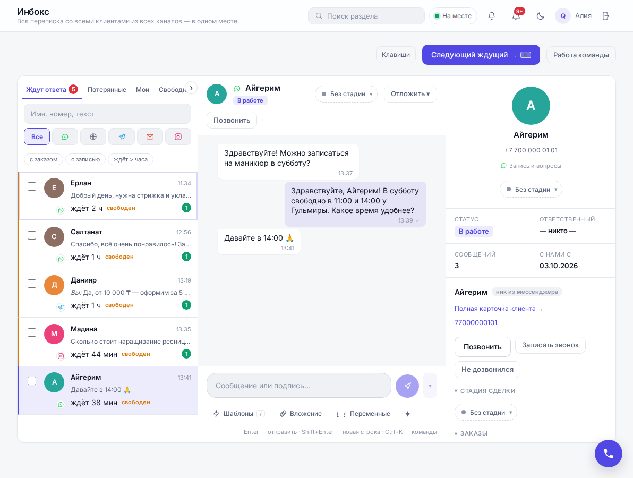Screen dimensions: 633x478
Task: Click Не дозвонился button
Action: [x=487, y=370]
